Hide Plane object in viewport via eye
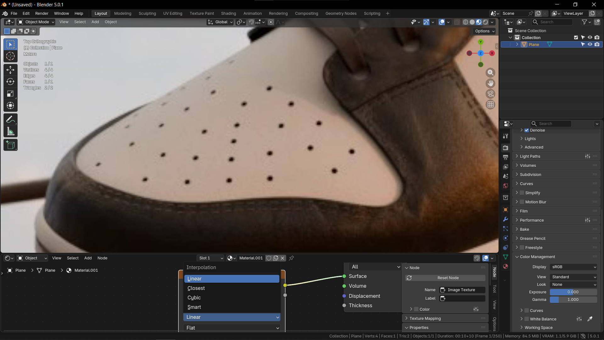604x340 pixels. [x=590, y=44]
